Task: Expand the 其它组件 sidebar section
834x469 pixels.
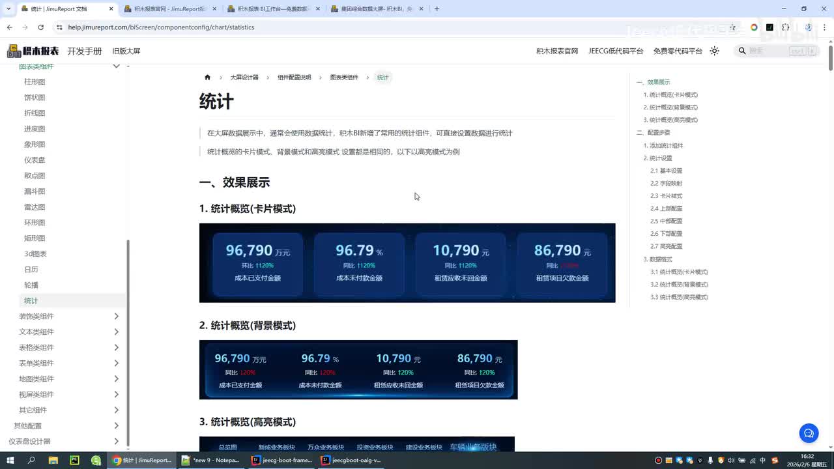Action: 117,410
